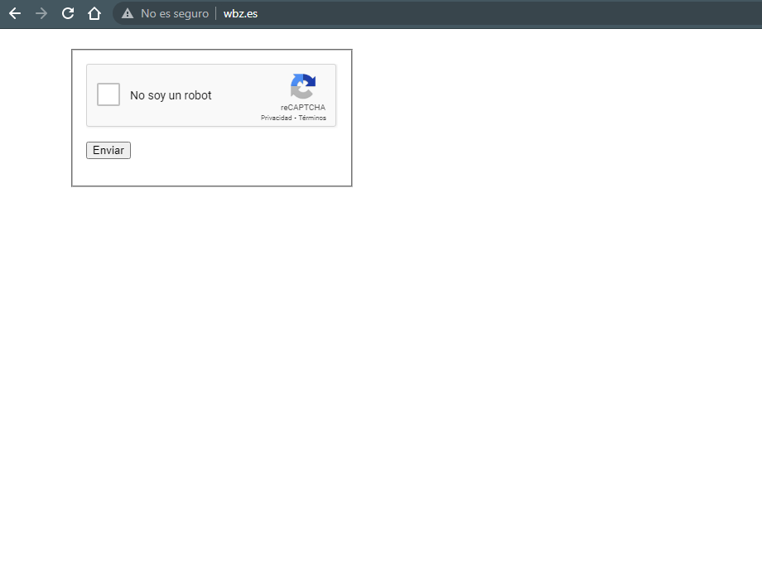The image size is (762, 565).
Task: Select the wbz.es address bar URL
Action: tap(240, 13)
